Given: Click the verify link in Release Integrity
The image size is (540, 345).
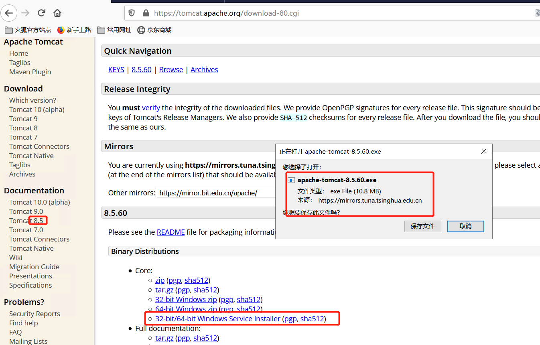Looking at the screenshot, I should [151, 108].
